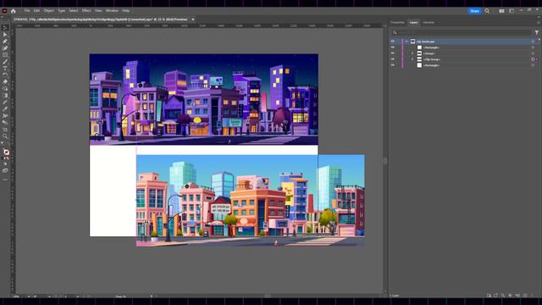Click Collect for Export at Layers panel bottom

pos(489,296)
